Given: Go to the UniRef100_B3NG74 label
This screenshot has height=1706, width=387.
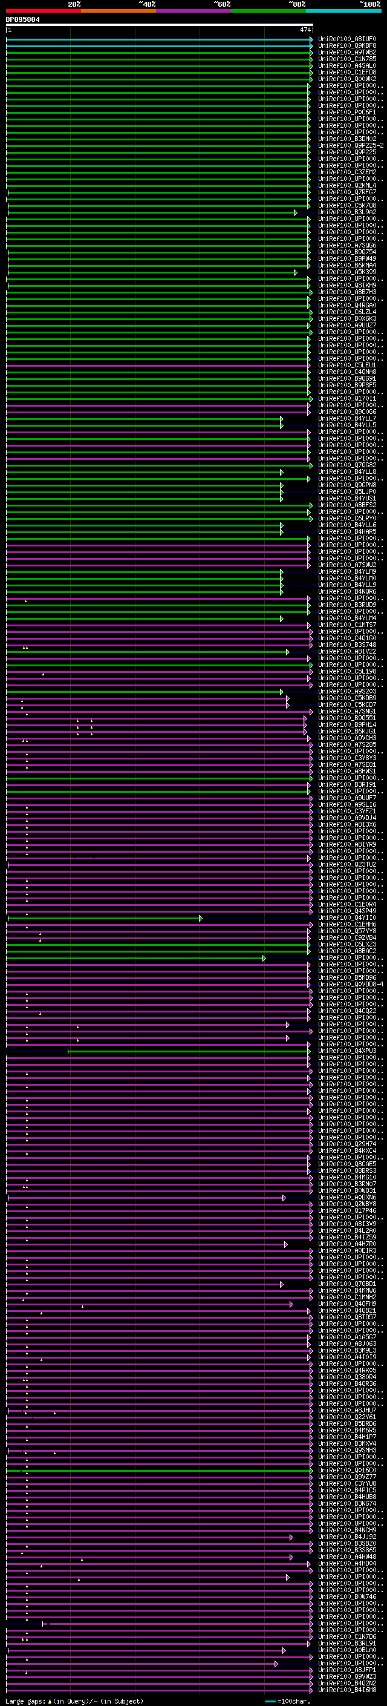Looking at the screenshot, I should point(346,1503).
